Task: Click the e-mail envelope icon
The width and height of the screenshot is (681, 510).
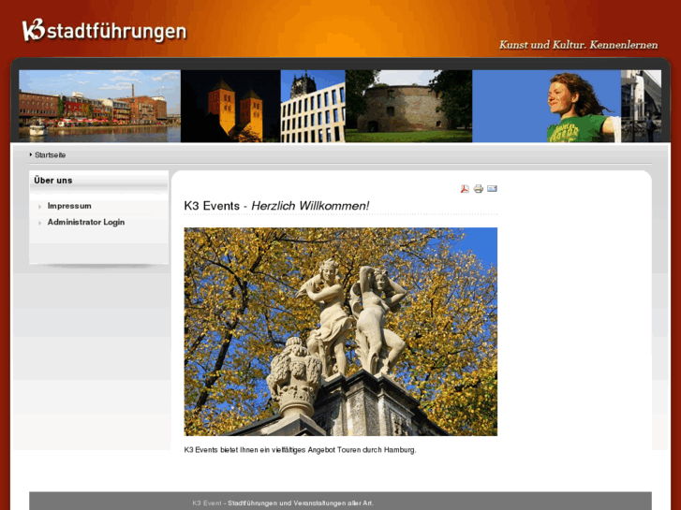Action: coord(492,189)
